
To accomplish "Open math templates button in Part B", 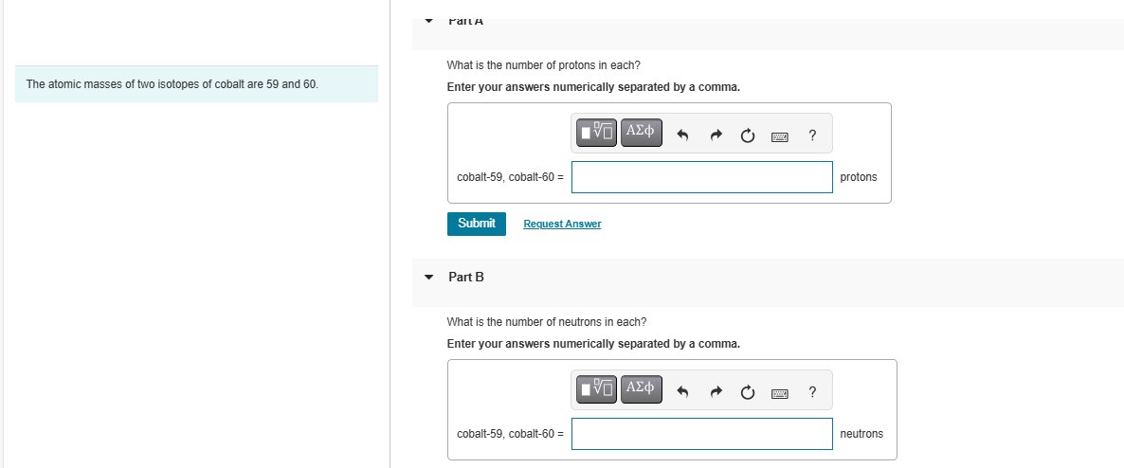I will [596, 389].
